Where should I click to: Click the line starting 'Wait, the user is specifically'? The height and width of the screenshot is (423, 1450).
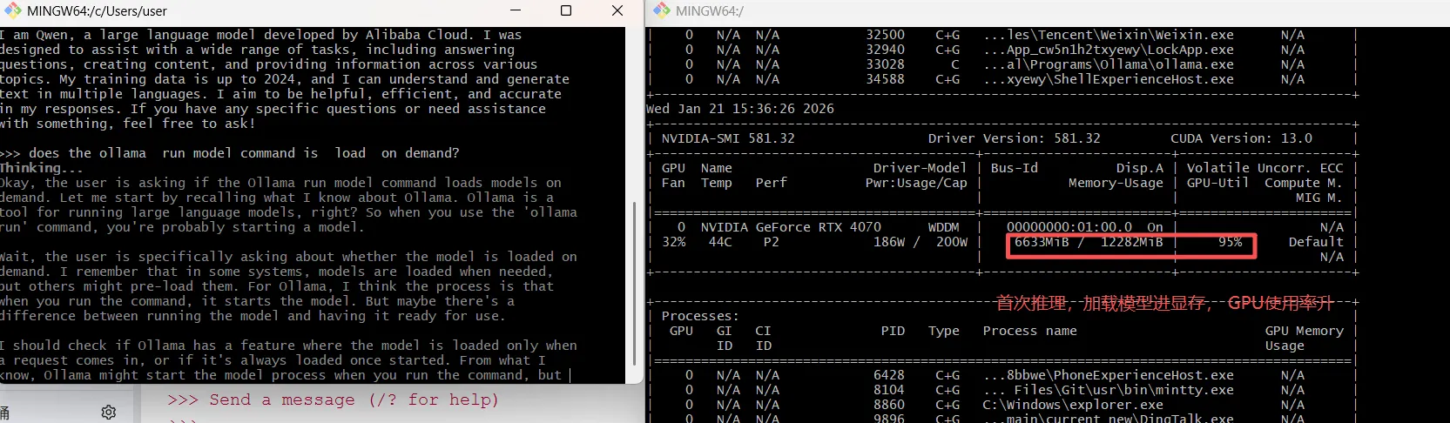[288, 257]
